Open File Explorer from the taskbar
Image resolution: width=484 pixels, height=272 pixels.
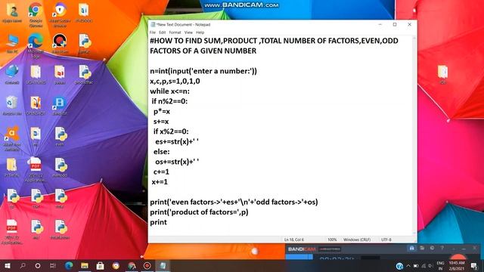[85, 265]
